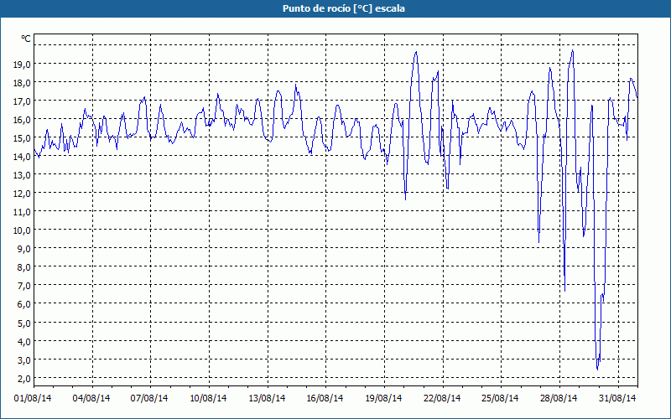Screen dimensions: 671x419
Task: Click the 04/08/14 date label
Action: point(91,398)
